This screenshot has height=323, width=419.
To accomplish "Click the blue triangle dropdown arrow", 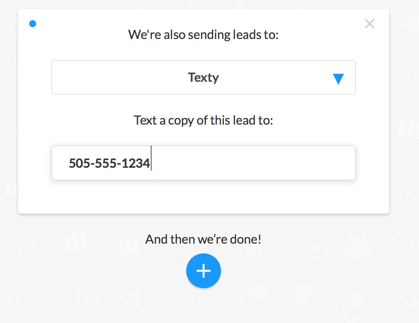I will 338,79.
